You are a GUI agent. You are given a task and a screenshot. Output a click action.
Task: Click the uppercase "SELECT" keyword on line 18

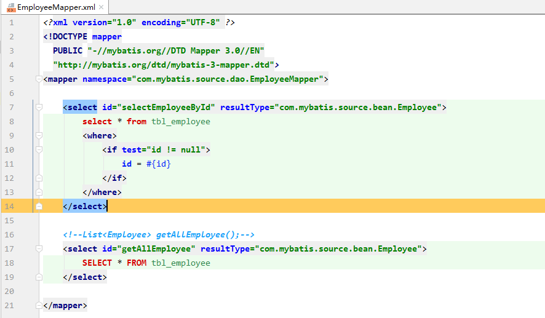[x=97, y=263]
